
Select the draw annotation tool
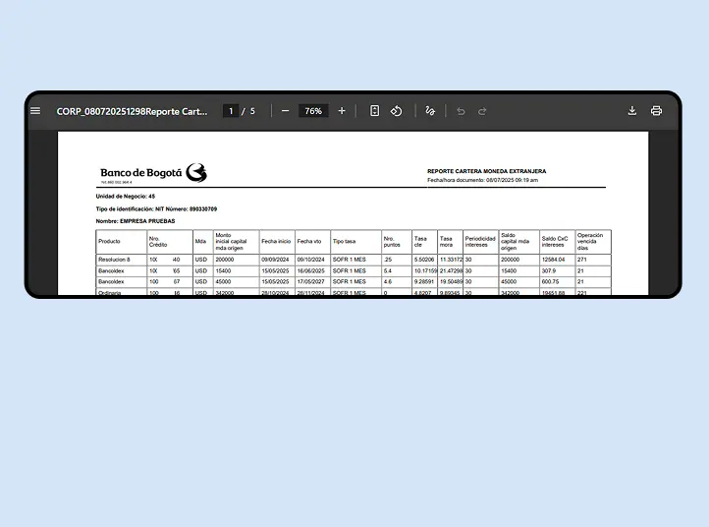point(430,111)
